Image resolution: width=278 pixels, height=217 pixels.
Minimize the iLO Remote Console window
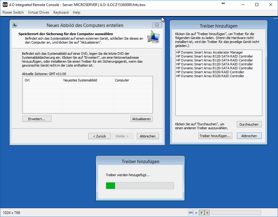pyautogui.click(x=243, y=5)
